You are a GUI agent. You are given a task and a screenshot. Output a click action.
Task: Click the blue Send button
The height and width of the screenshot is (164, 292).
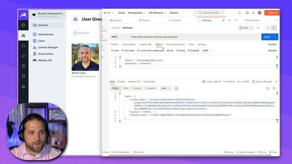267,37
